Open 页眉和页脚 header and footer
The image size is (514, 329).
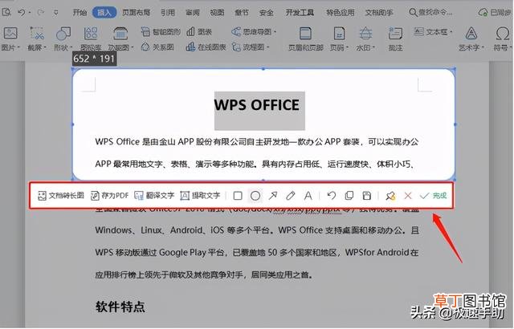click(x=305, y=39)
